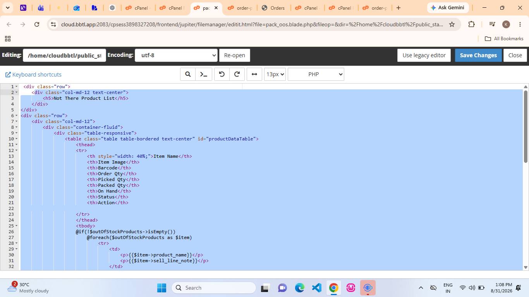
Task: Click the editor vertical scrollbar thumb
Action: click(x=526, y=126)
